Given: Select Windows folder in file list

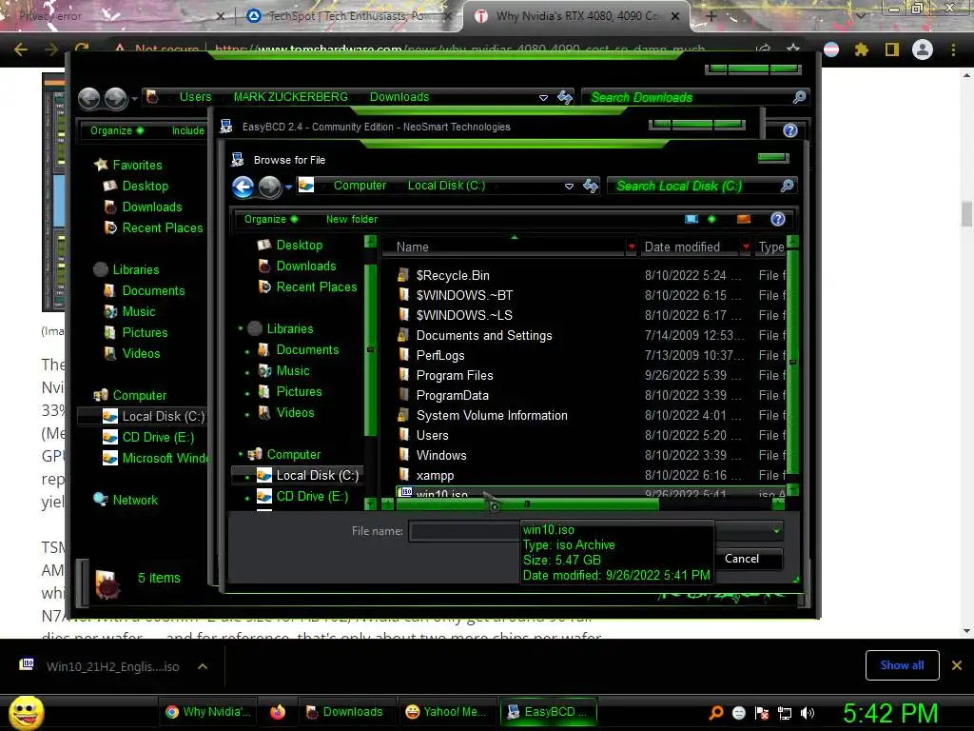Looking at the screenshot, I should pyautogui.click(x=441, y=456).
